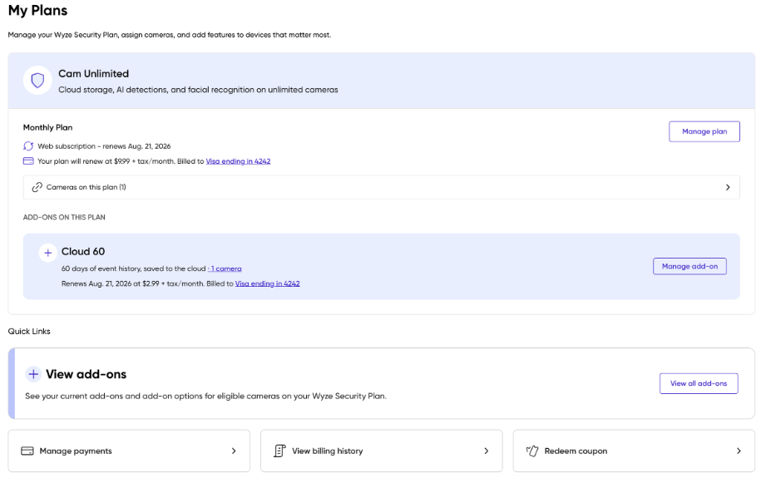Click the renewal sync icon next to Web subscription
This screenshot has height=478, width=761.
tap(28, 146)
